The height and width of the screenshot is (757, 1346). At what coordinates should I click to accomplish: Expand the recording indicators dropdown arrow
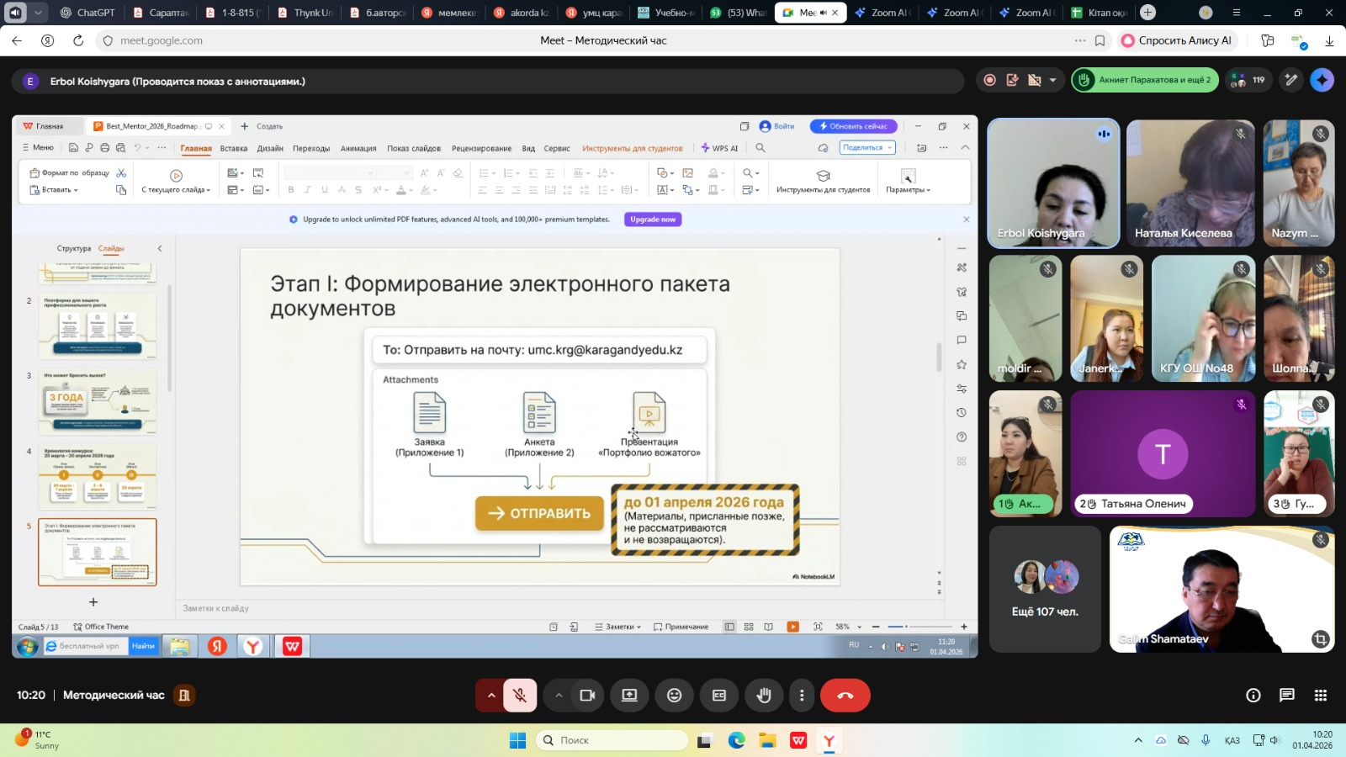1052,81
